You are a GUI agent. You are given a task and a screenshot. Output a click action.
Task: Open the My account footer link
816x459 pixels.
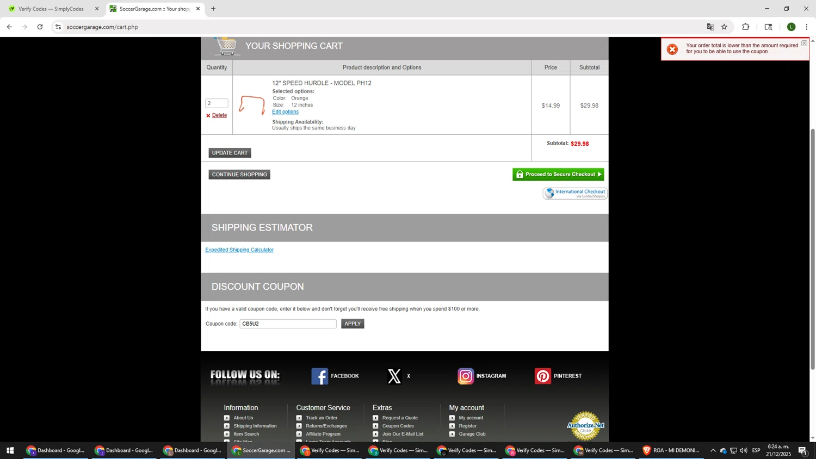click(471, 418)
